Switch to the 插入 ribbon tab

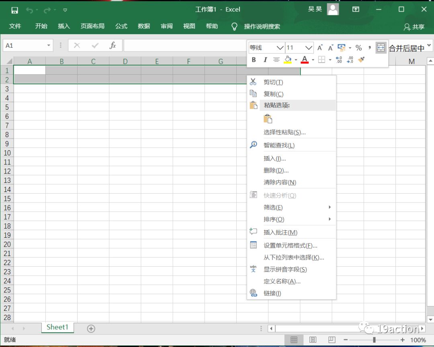point(63,26)
